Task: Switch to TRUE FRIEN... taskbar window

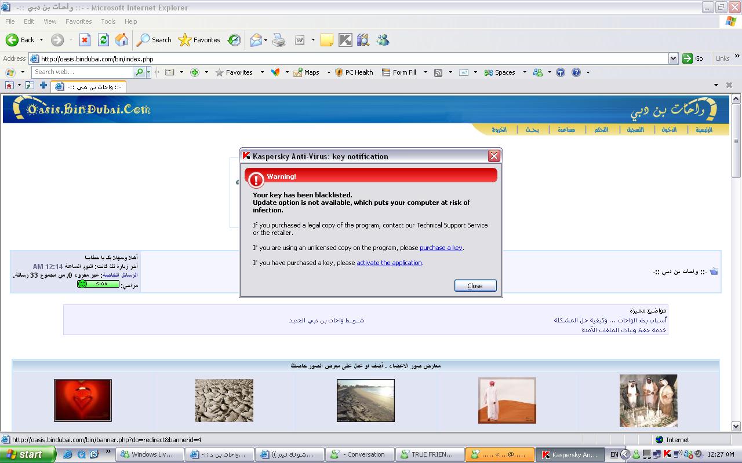Action: pyautogui.click(x=430, y=454)
